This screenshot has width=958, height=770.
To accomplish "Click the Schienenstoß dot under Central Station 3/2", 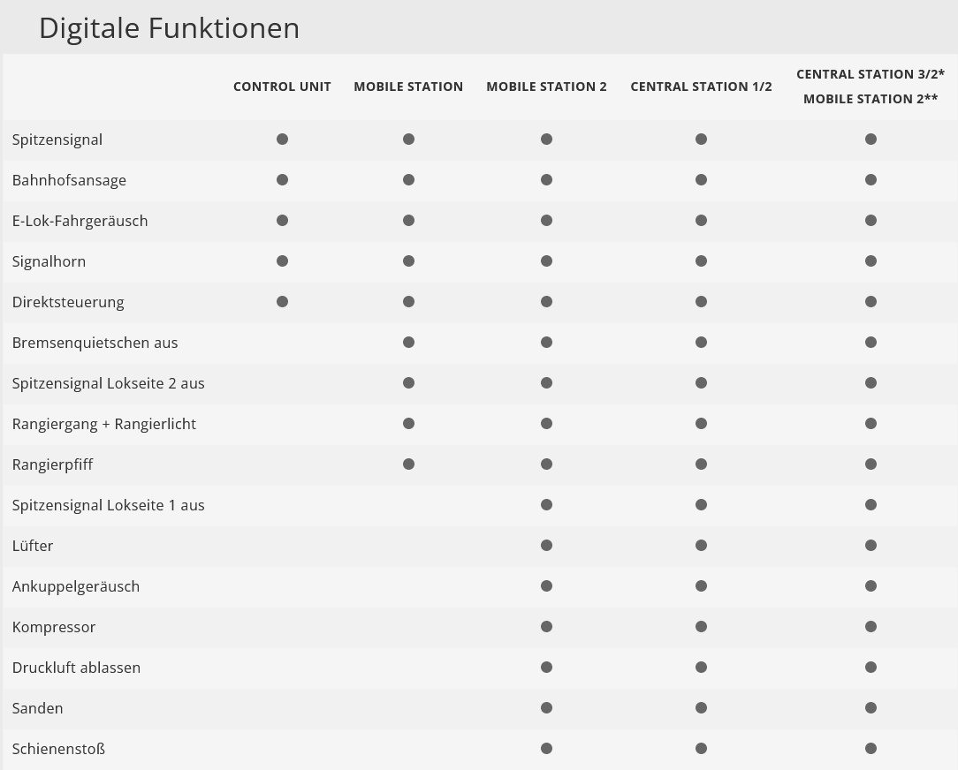I will pos(871,749).
